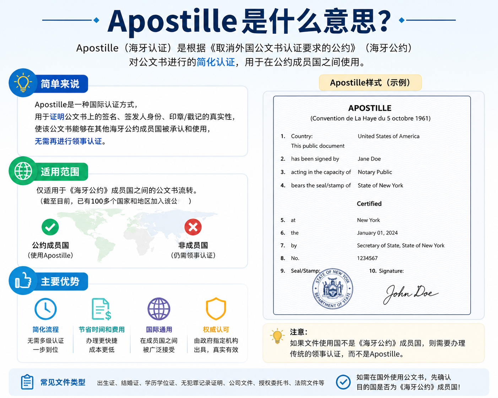Click the globe icon beside 适用范围
498x398 pixels.
pos(23,171)
